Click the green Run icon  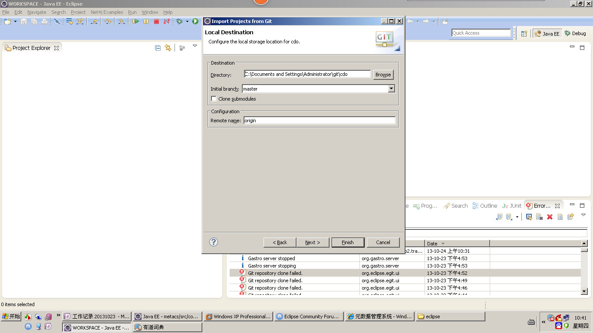coord(195,21)
